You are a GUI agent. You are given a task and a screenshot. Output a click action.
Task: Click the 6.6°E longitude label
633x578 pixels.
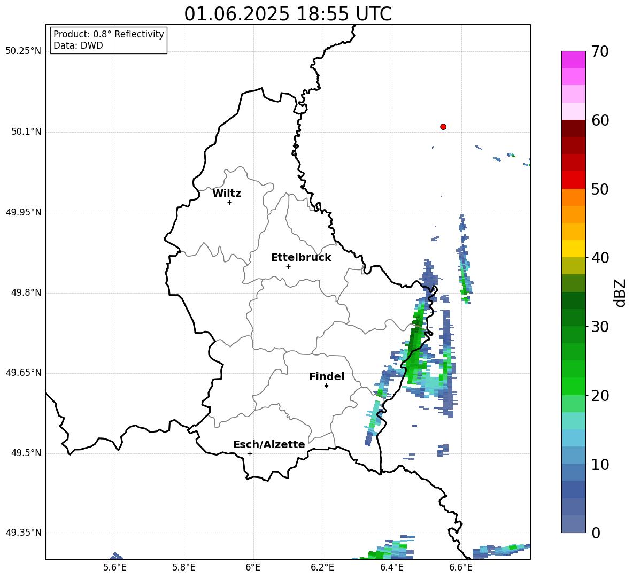[461, 567]
